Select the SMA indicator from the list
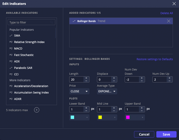This screenshot has height=140, width=179. point(17,36)
